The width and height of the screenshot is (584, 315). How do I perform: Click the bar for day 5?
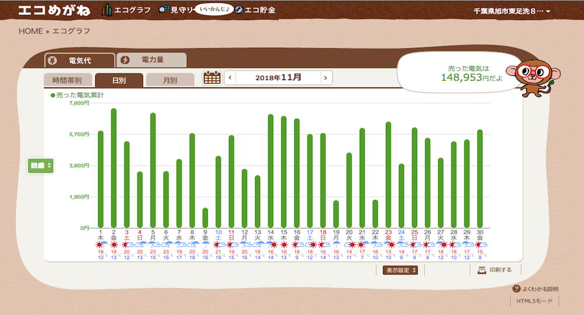pos(152,170)
